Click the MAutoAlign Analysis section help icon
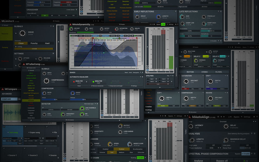This screenshot has height=162, width=259. (x=252, y=133)
